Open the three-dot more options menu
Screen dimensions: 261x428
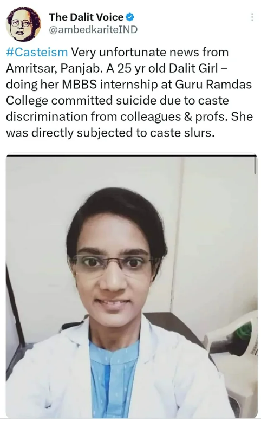pyautogui.click(x=252, y=17)
